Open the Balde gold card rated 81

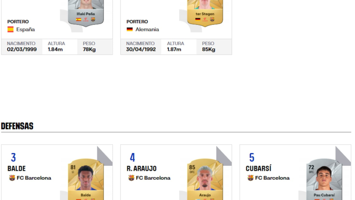click(x=86, y=179)
